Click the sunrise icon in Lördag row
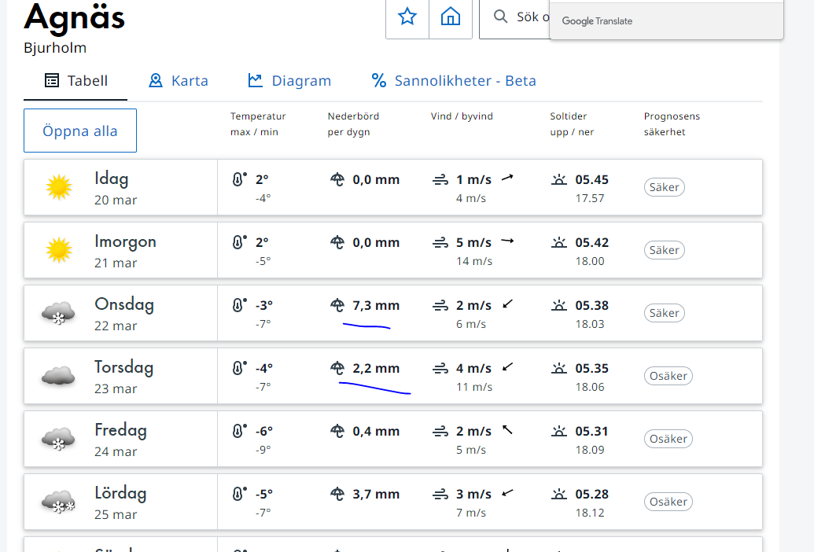814x552 pixels. coord(559,494)
